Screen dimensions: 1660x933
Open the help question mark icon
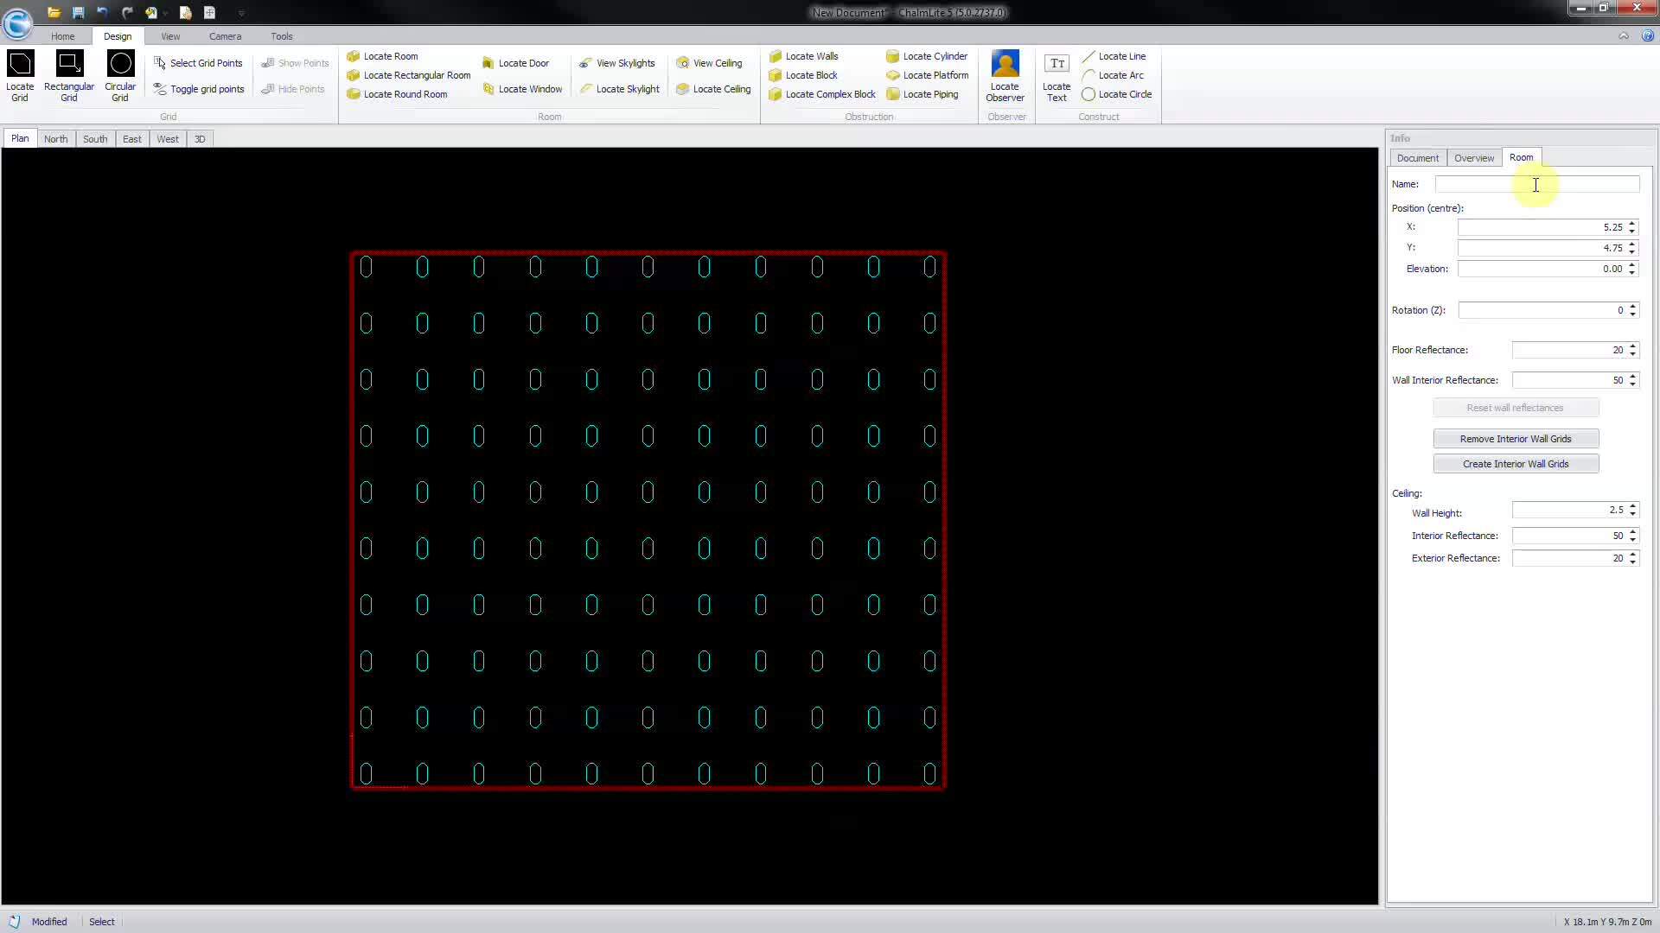1647,36
